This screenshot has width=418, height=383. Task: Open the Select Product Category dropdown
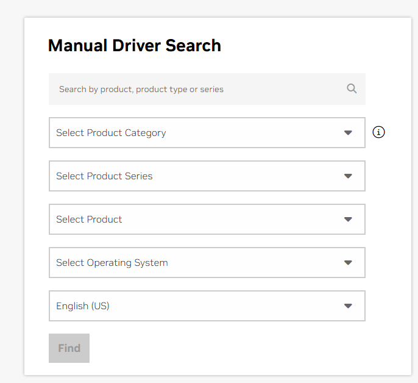(207, 133)
